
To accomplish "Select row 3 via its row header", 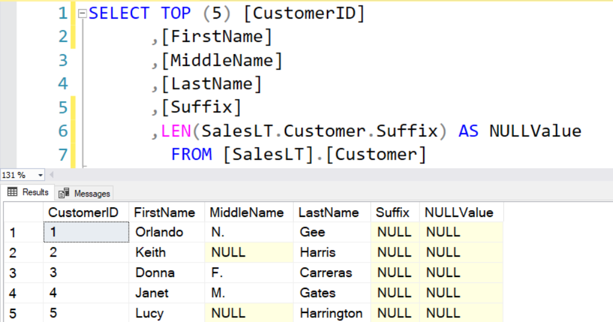I will point(23,272).
